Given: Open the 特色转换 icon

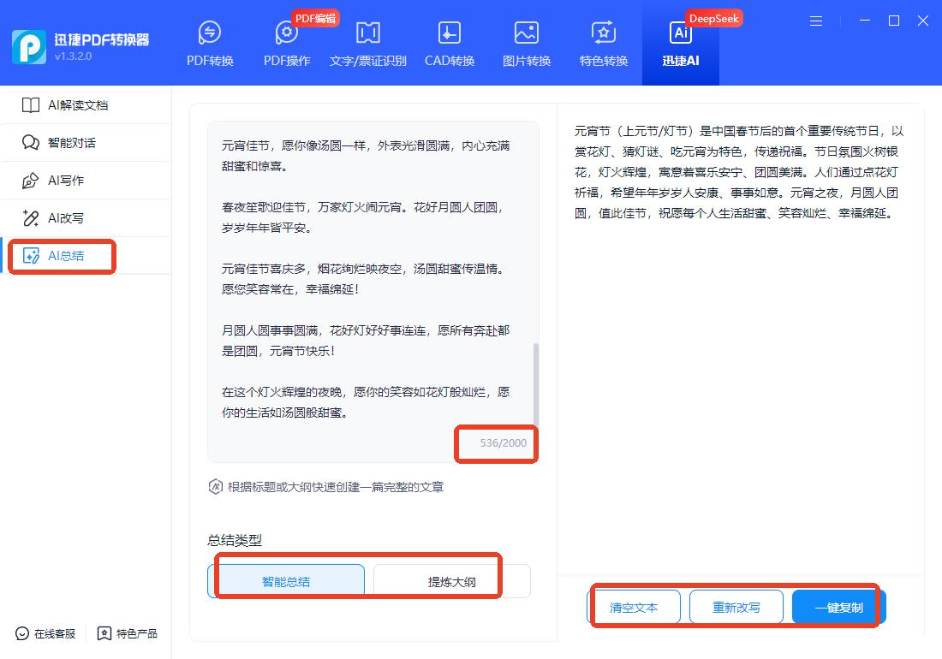Looking at the screenshot, I should pyautogui.click(x=604, y=34).
